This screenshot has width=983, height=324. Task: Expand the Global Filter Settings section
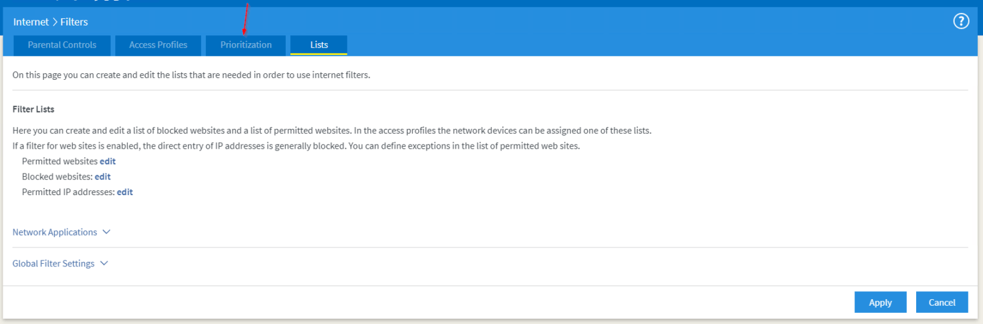click(60, 264)
